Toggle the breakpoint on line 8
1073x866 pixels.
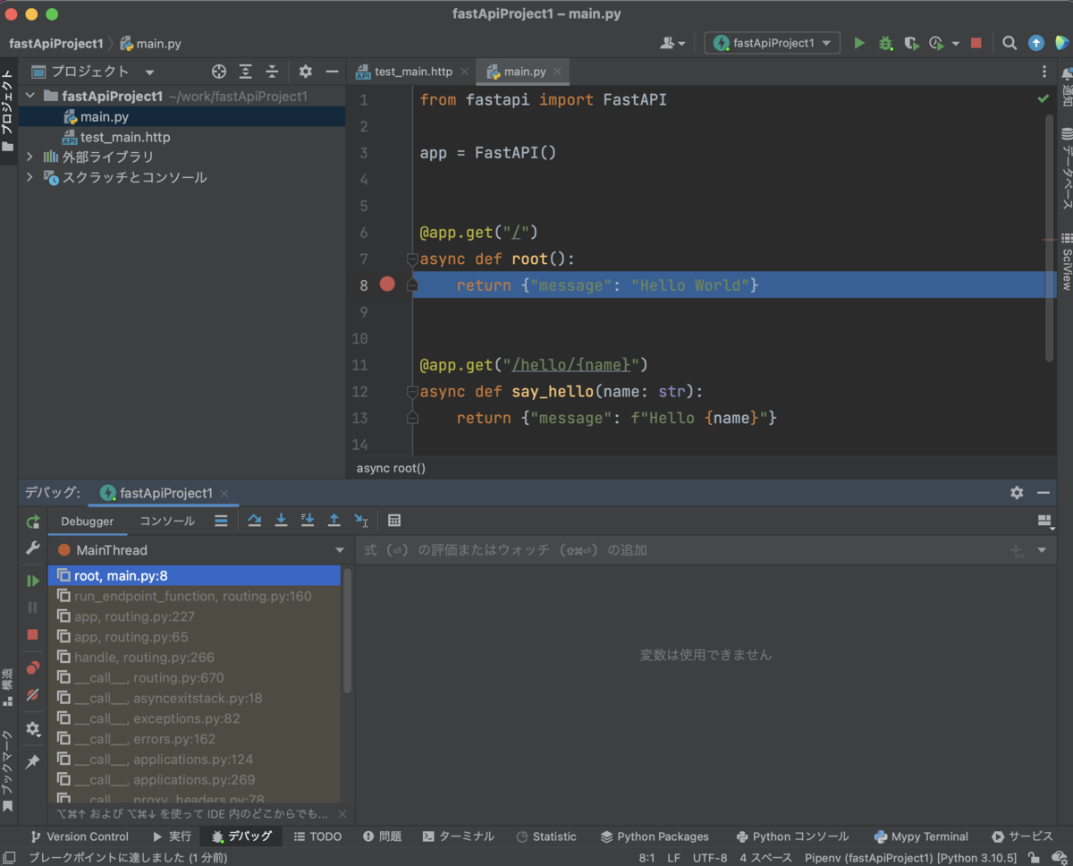[387, 284]
